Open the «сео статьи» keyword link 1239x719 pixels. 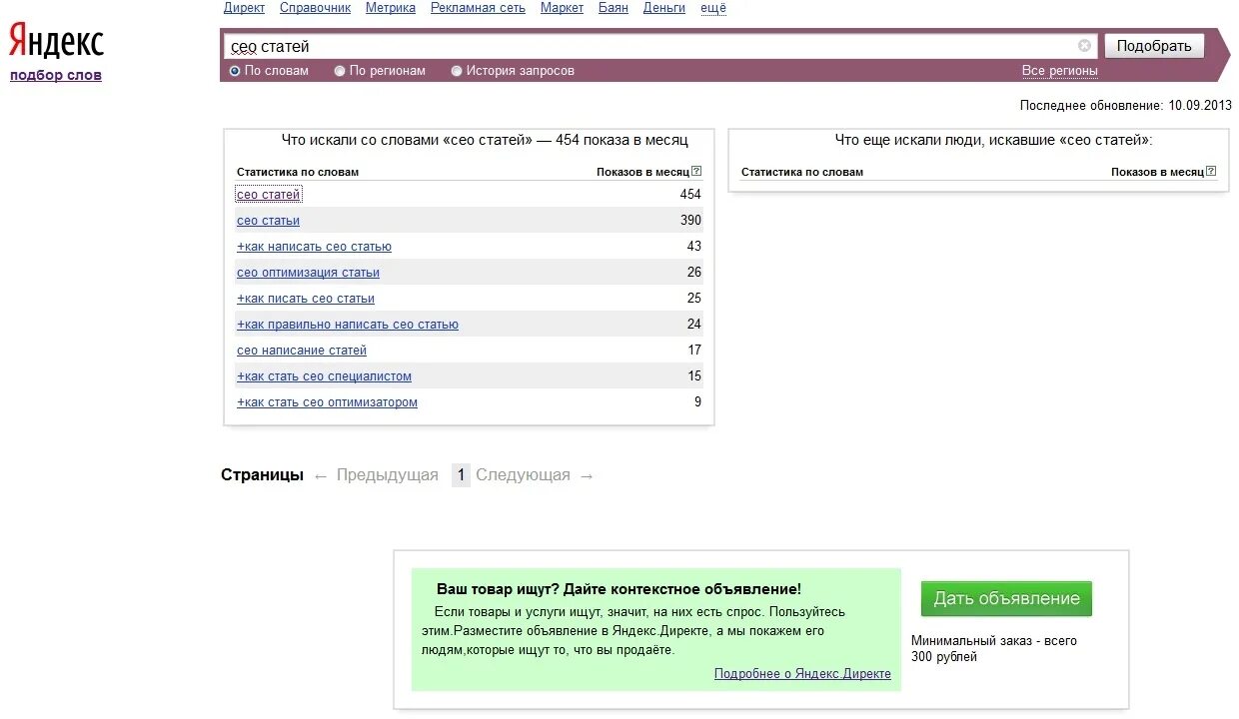coord(267,220)
